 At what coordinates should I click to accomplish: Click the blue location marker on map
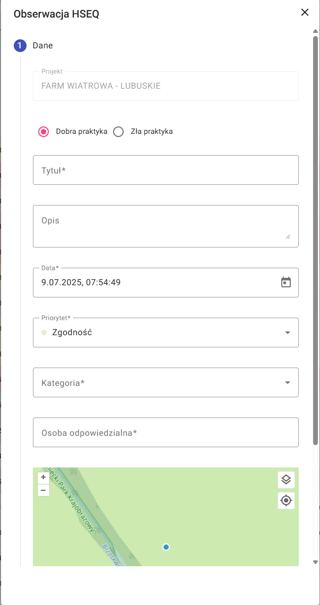(166, 547)
